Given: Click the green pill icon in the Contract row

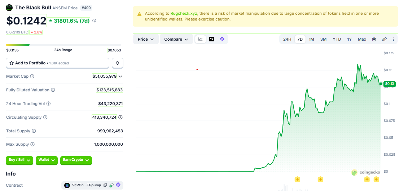Looking at the screenshot, I should point(111,185).
